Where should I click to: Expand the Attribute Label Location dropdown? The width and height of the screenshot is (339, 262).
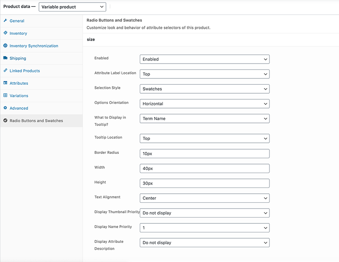point(205,74)
